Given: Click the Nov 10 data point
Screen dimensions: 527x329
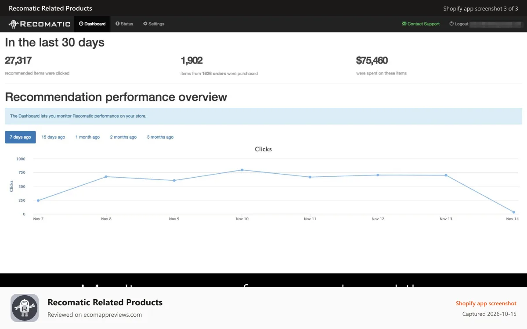Looking at the screenshot, I should tap(242, 170).
